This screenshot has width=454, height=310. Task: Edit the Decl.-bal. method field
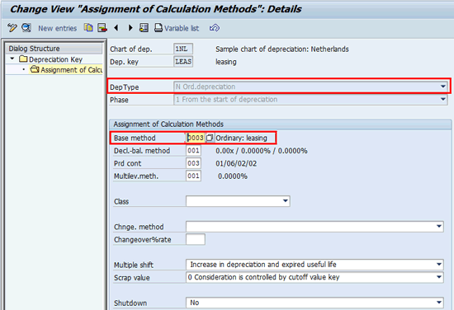[193, 151]
